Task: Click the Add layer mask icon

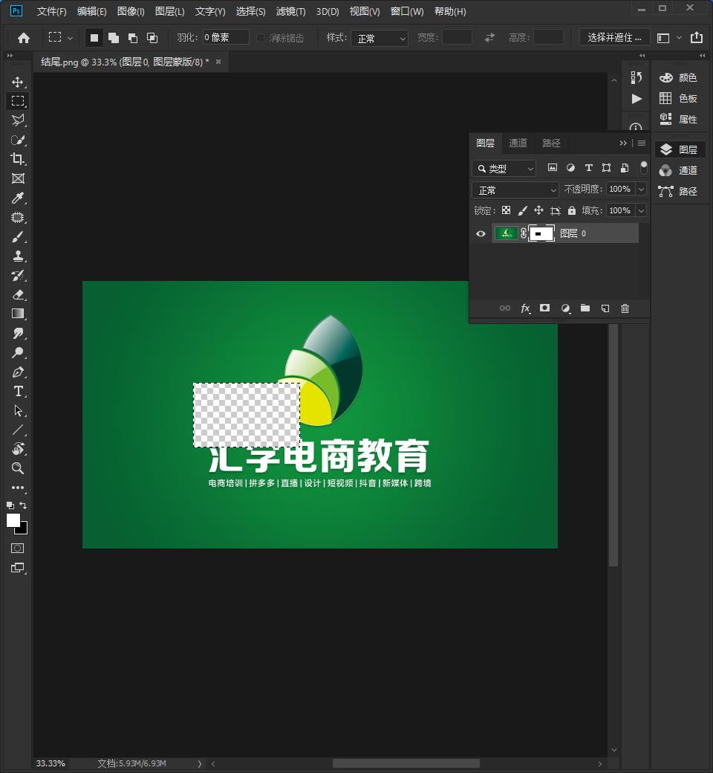Action: click(544, 308)
